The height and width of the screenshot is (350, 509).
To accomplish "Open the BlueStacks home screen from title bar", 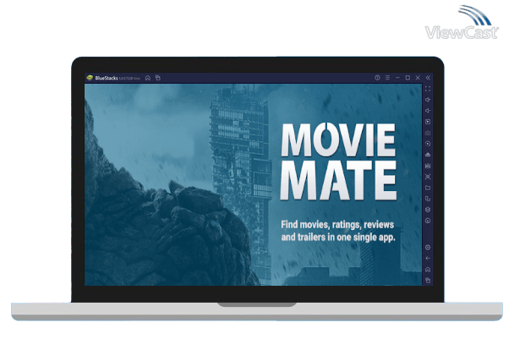I will point(148,78).
